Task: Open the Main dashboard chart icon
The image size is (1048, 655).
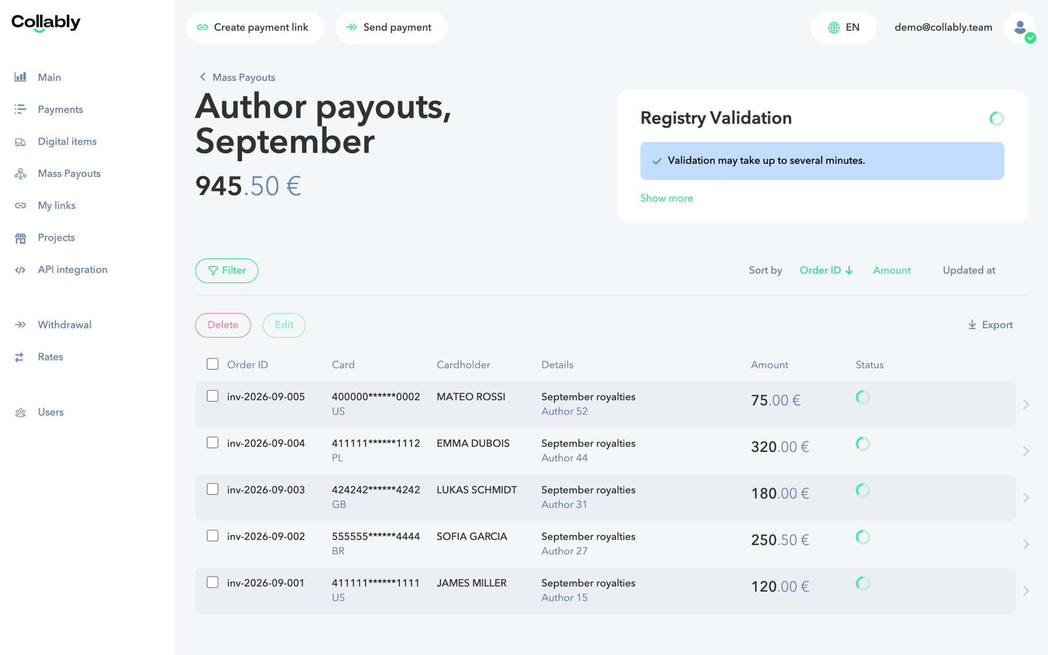Action: (x=20, y=77)
